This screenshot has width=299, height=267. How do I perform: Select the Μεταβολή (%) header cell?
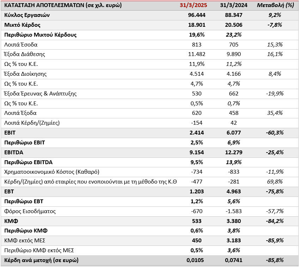pyautogui.click(x=270, y=6)
